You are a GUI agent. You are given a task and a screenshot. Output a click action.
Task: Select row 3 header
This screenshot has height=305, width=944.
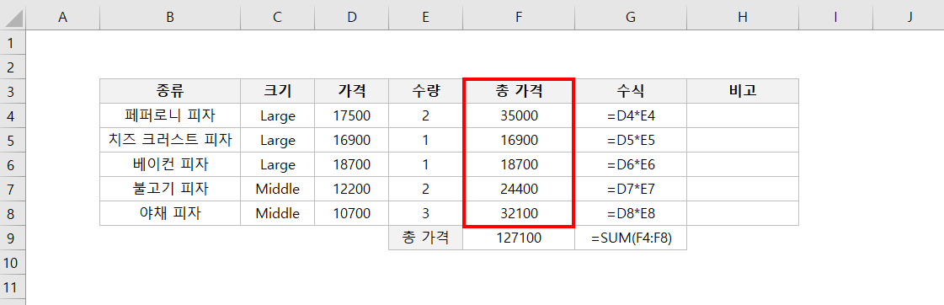(13, 91)
